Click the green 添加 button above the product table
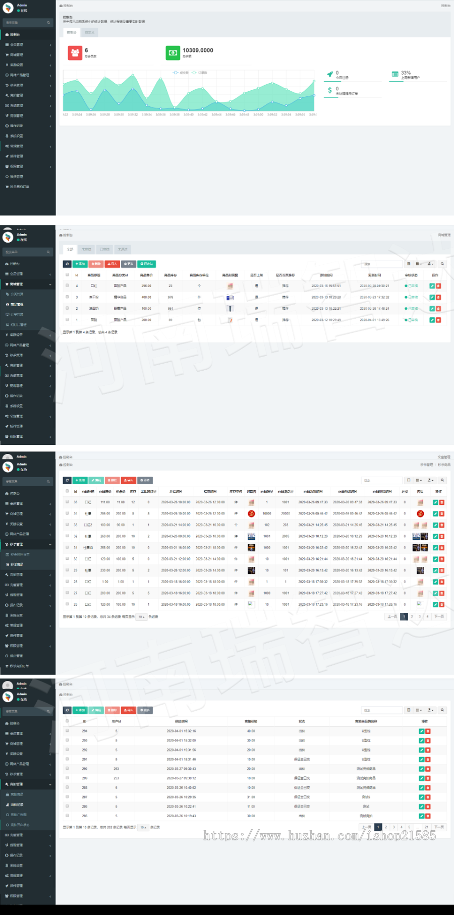The image size is (454, 915). pos(80,264)
